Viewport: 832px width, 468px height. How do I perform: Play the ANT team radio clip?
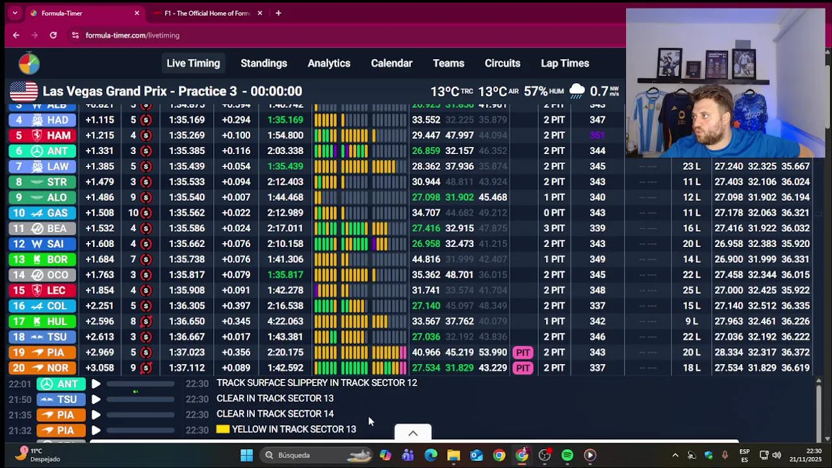point(96,384)
